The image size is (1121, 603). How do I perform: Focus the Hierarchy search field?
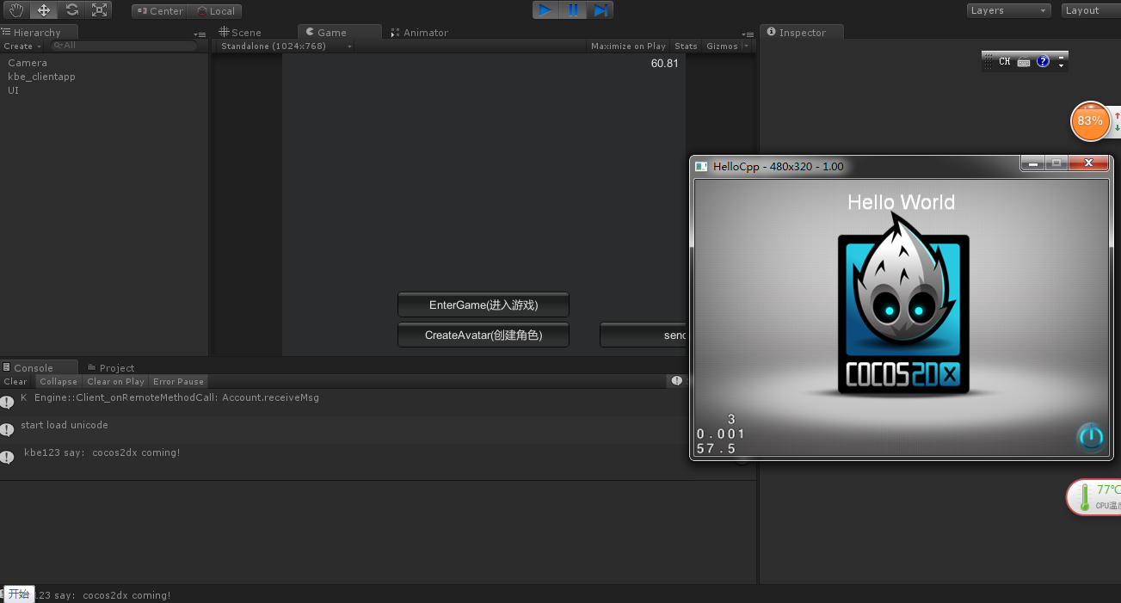coord(124,46)
